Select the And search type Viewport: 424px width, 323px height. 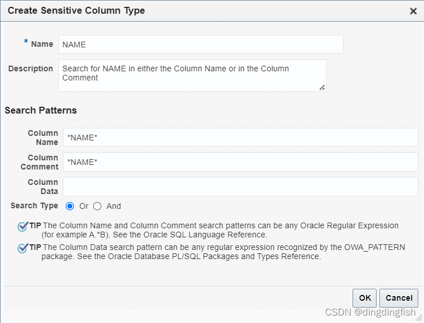(x=97, y=206)
